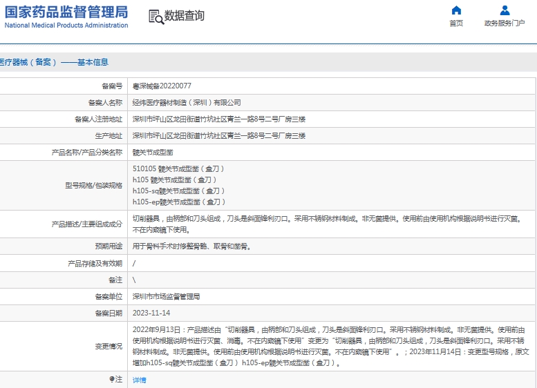
Task: Select the address value in the 生产地址 row
Action: coord(219,136)
